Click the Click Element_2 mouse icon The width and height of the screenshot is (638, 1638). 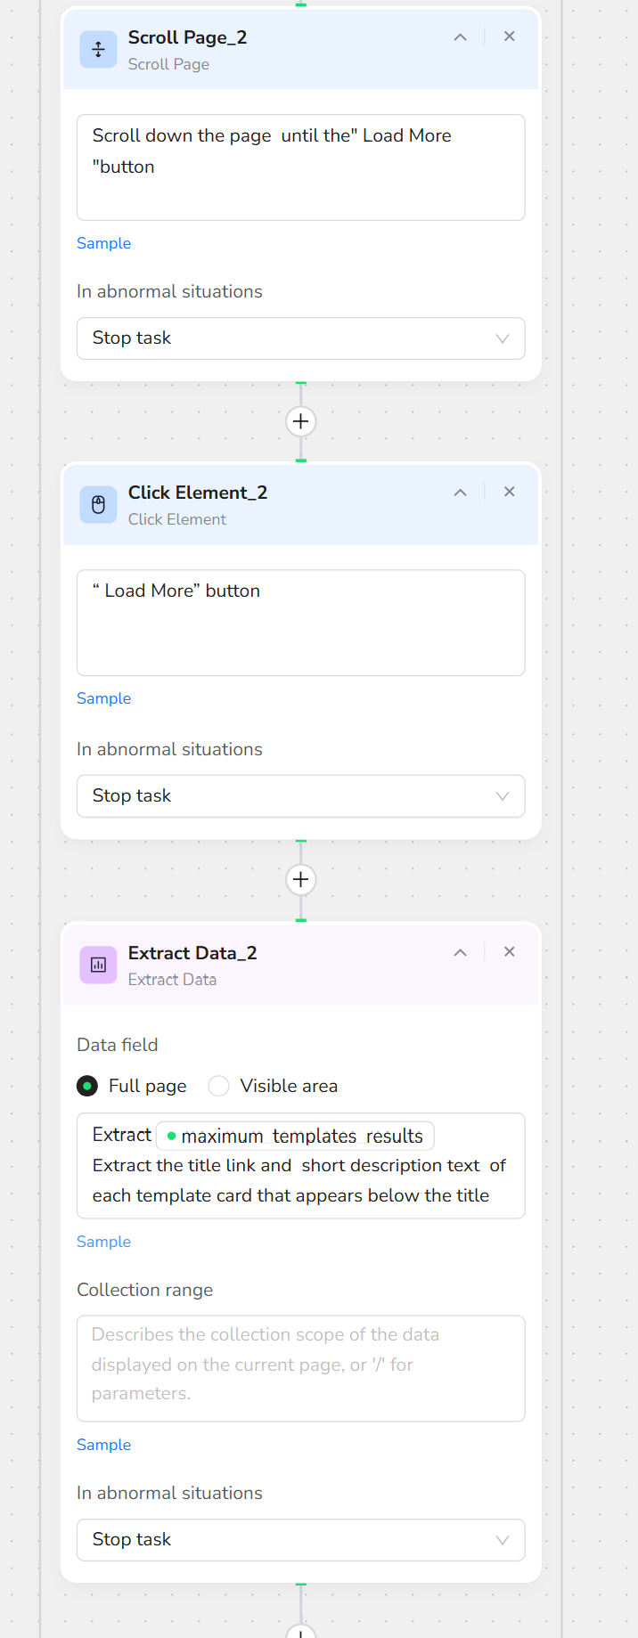click(x=98, y=505)
